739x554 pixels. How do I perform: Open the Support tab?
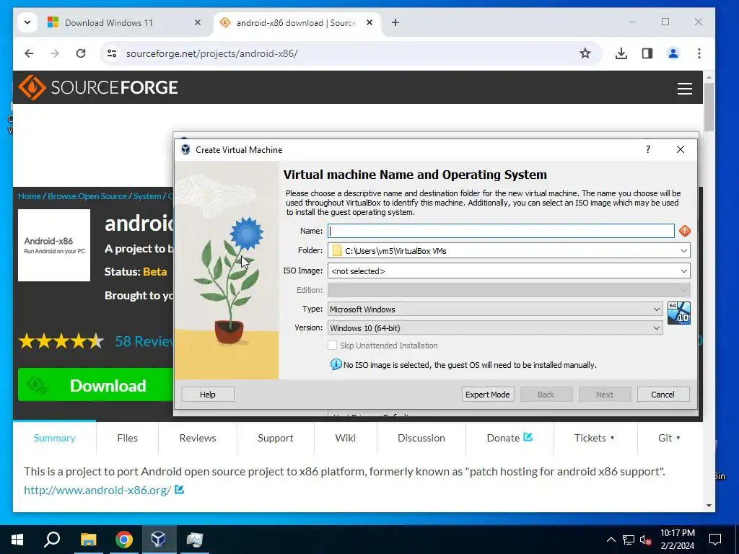click(x=275, y=438)
